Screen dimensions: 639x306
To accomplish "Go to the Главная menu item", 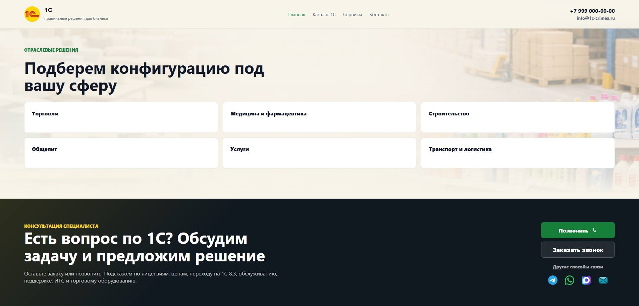I will pyautogui.click(x=297, y=14).
